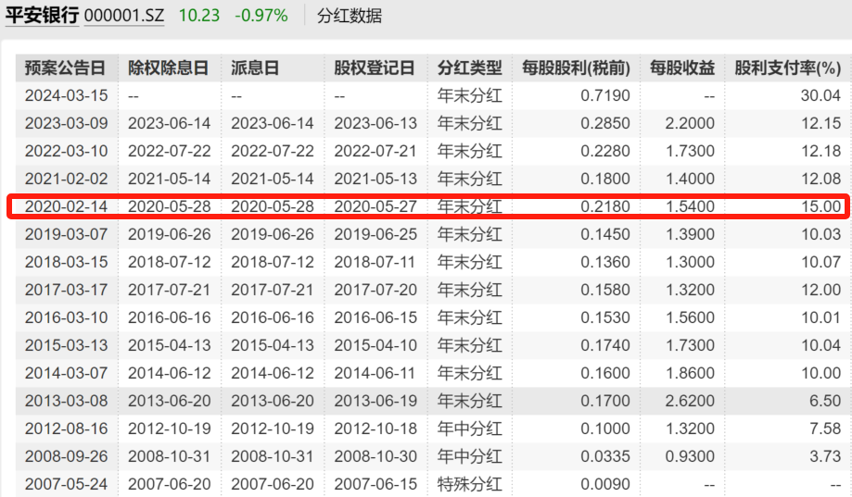This screenshot has width=852, height=497.
Task: Select the 2012-08-16 announcement date cell
Action: pyautogui.click(x=67, y=429)
